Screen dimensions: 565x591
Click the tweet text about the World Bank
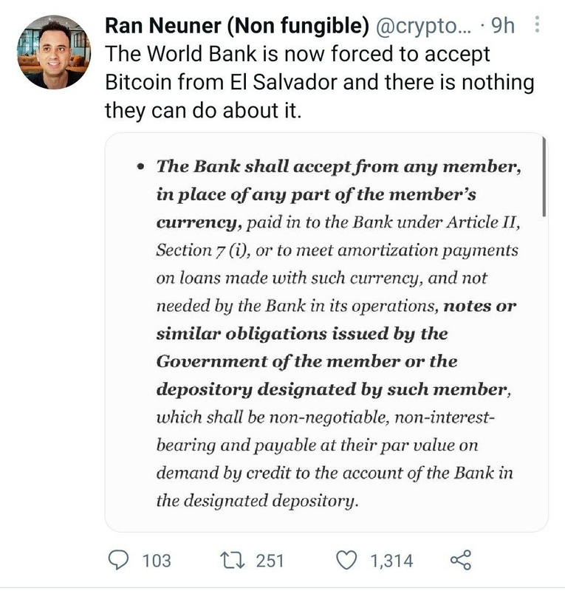tap(318, 83)
